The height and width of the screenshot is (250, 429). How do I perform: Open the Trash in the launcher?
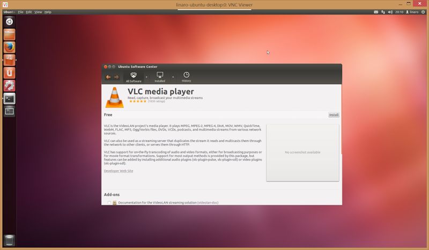[x=9, y=240]
